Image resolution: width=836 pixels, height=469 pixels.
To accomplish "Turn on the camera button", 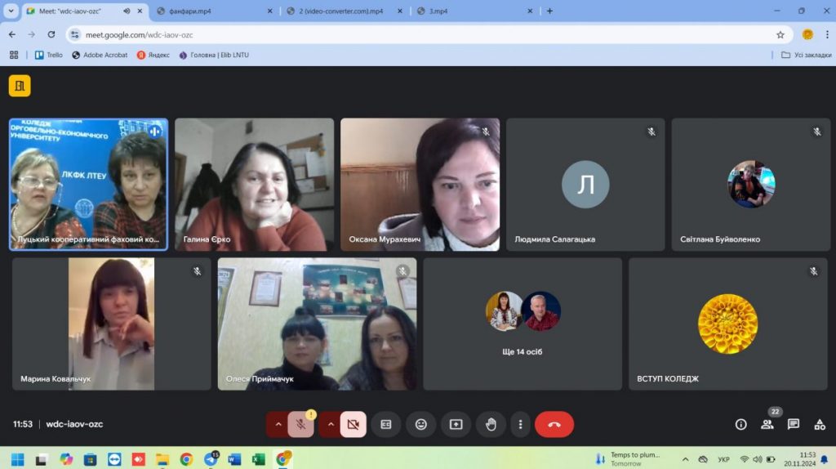I will pyautogui.click(x=353, y=425).
